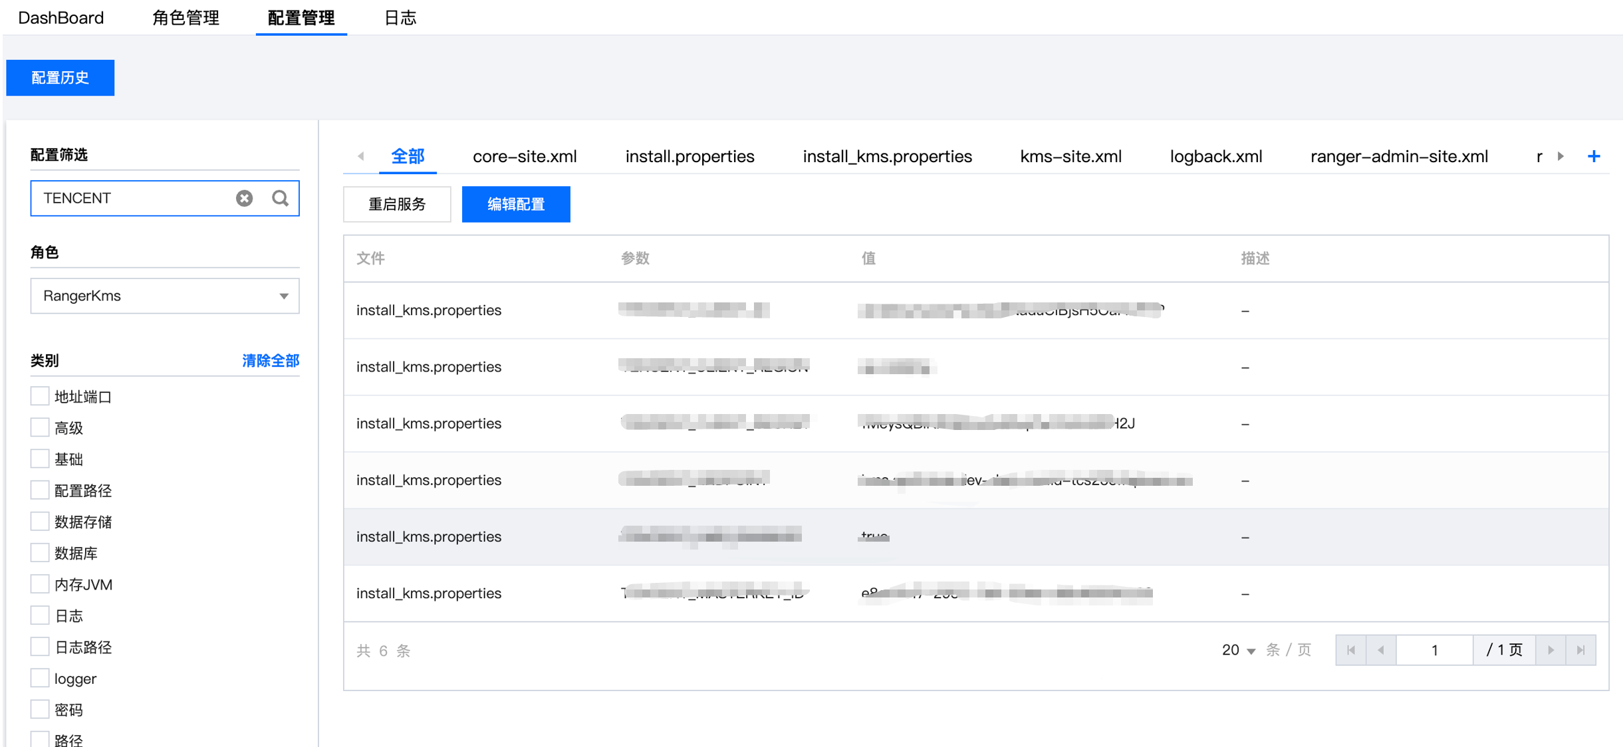This screenshot has height=747, width=1623.
Task: Click the search magnifier icon
Action: [281, 198]
